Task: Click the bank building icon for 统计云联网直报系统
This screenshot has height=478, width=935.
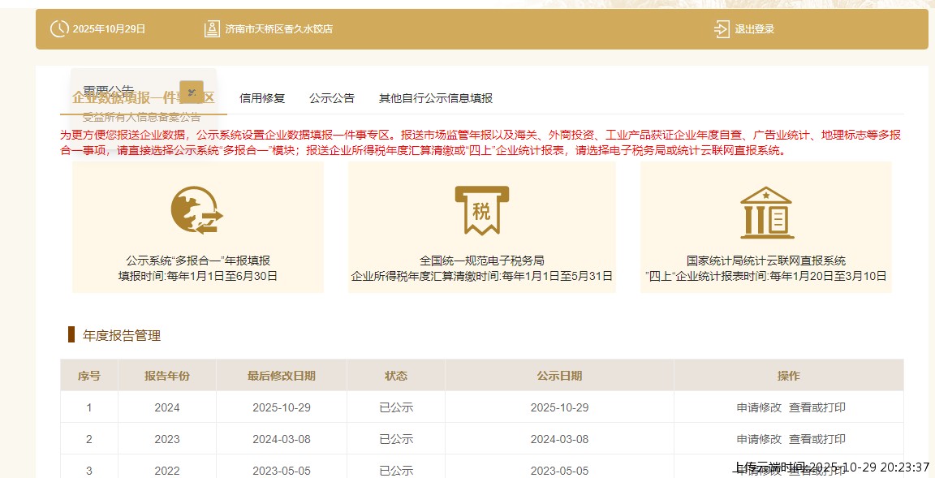Action: click(768, 210)
